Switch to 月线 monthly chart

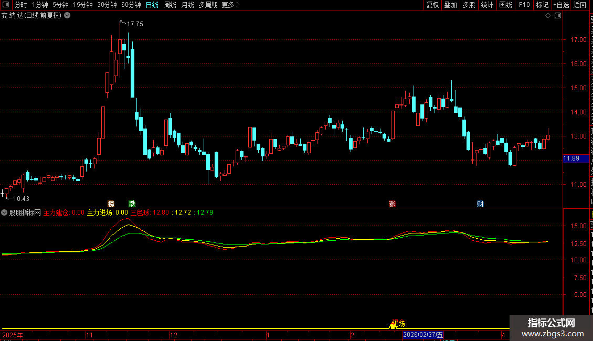187,5
